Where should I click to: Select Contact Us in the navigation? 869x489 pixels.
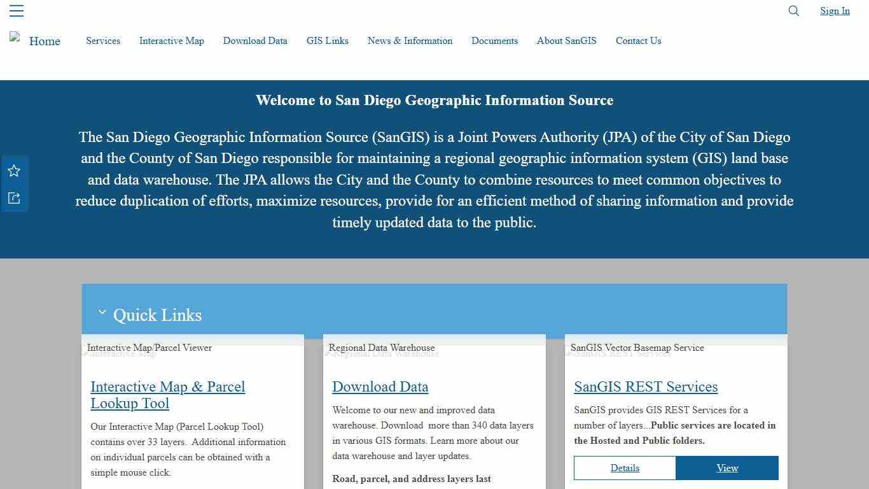pyautogui.click(x=638, y=41)
